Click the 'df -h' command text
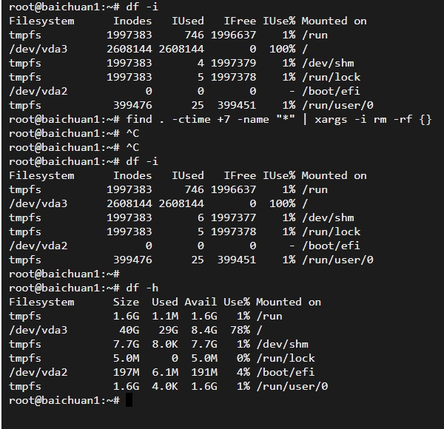This screenshot has width=444, height=429. tap(142, 288)
